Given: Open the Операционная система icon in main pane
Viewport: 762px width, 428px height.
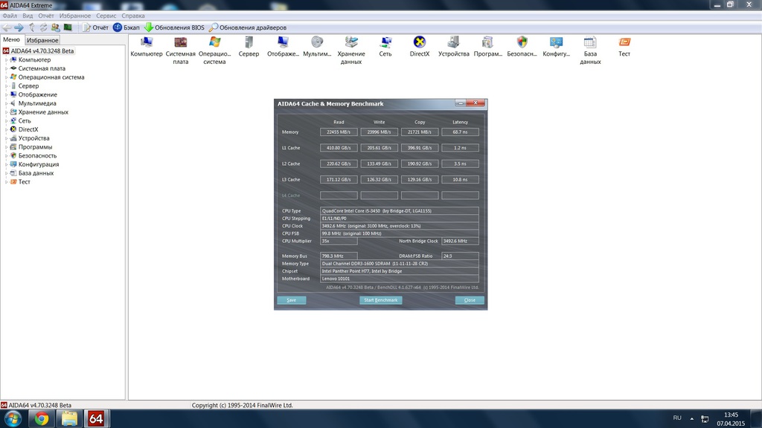Looking at the screenshot, I should (x=214, y=50).
